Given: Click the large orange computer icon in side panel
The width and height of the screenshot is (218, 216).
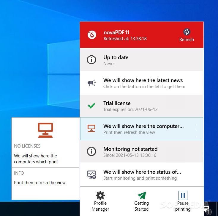Looking at the screenshot, I should (45, 130).
